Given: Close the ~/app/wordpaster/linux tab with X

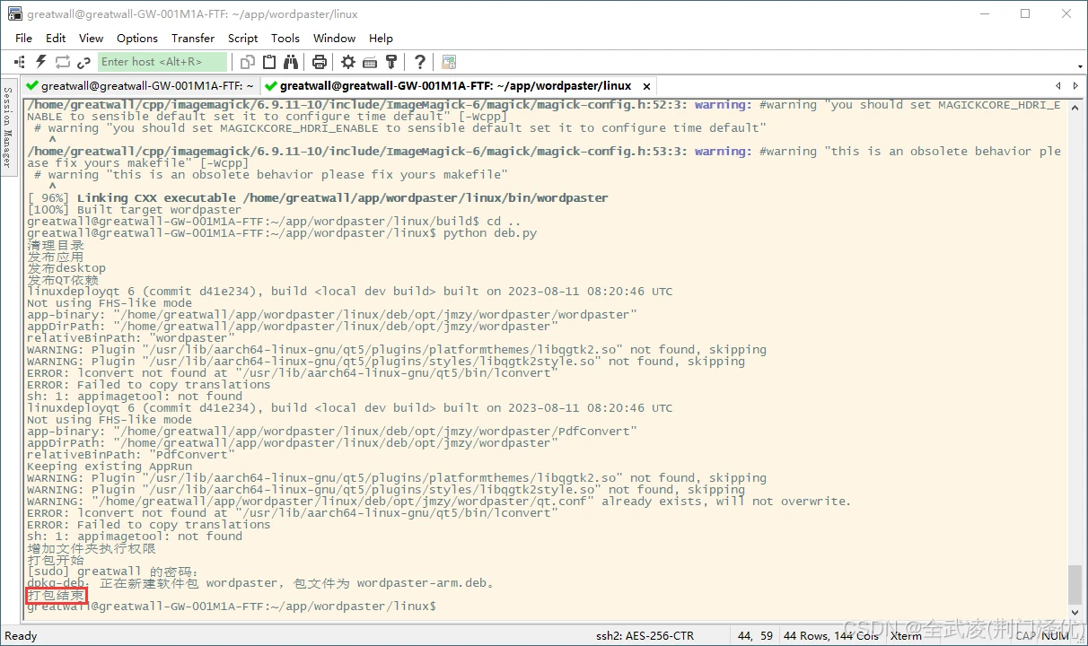Looking at the screenshot, I should coord(646,86).
